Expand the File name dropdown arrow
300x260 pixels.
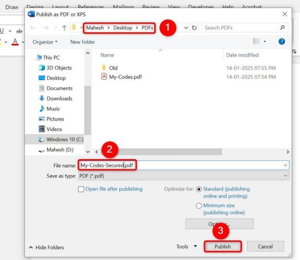(285, 165)
